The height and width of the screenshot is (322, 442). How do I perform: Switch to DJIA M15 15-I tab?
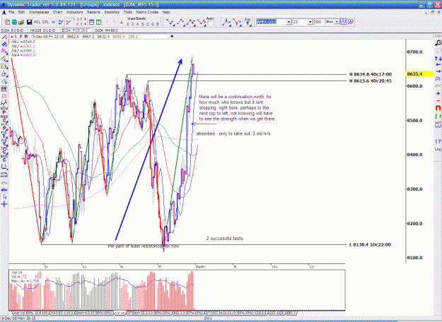pyautogui.click(x=75, y=30)
